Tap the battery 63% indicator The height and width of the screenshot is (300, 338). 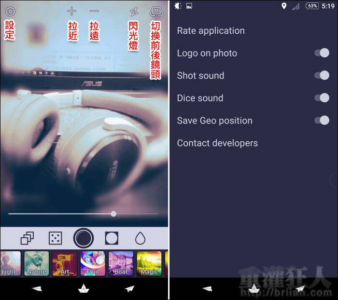312,6
